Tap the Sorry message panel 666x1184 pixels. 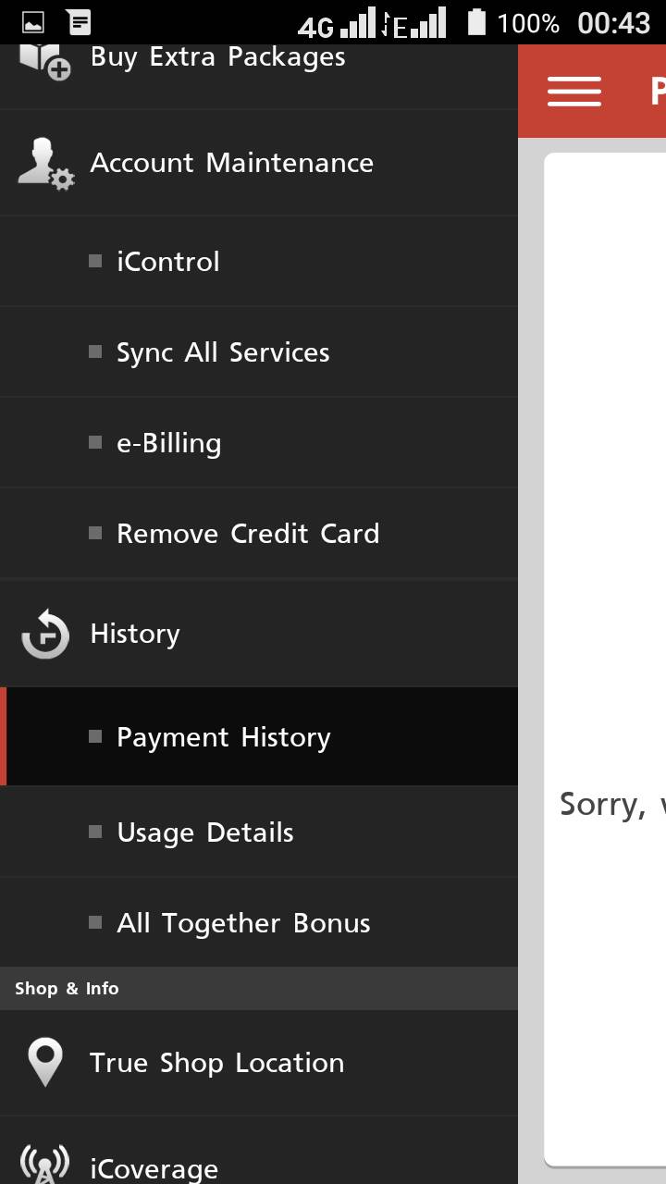click(605, 659)
